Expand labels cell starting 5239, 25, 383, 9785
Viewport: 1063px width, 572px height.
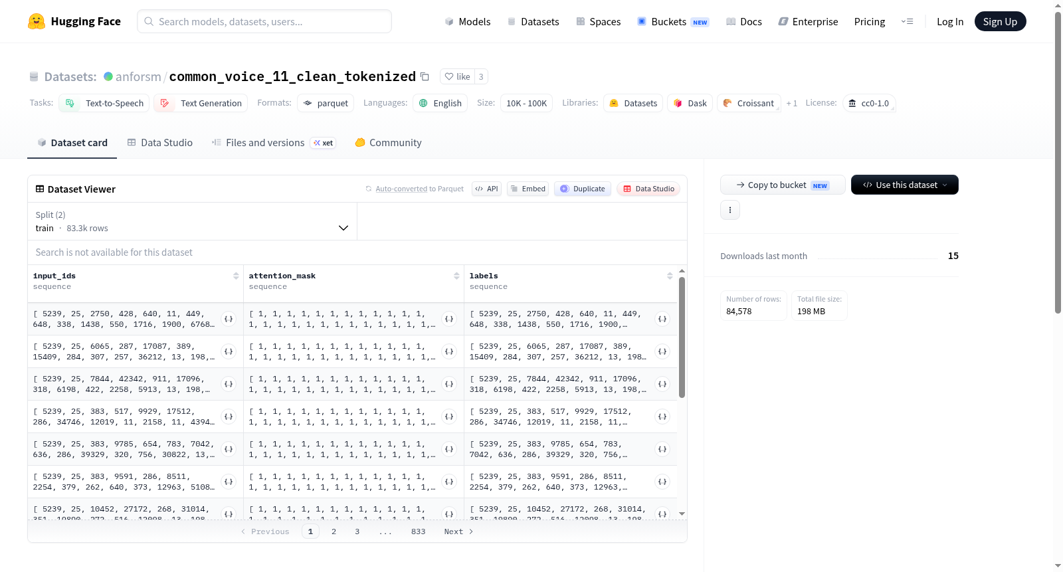point(662,449)
